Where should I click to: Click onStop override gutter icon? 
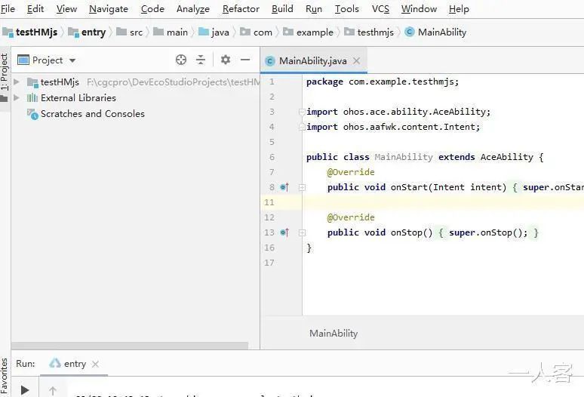(x=284, y=232)
